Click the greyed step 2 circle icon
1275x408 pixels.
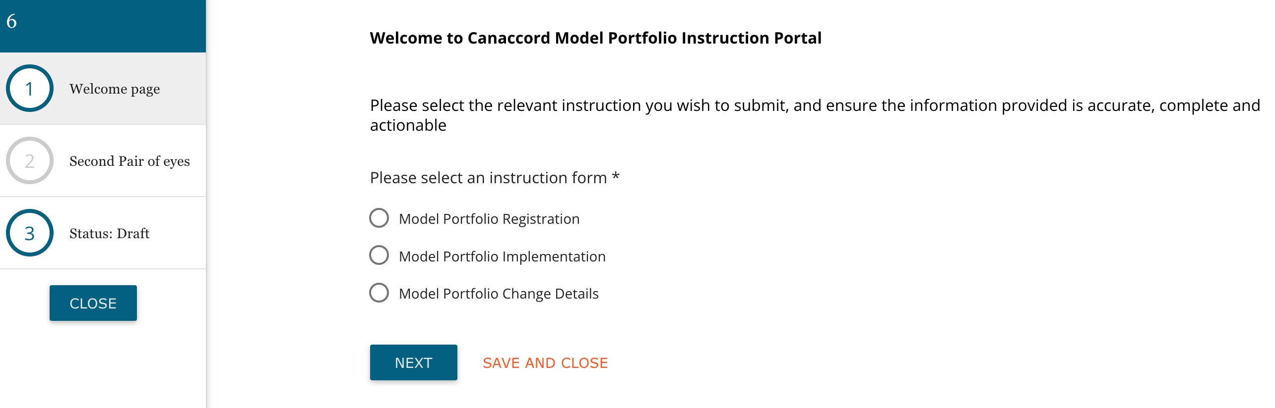[30, 161]
